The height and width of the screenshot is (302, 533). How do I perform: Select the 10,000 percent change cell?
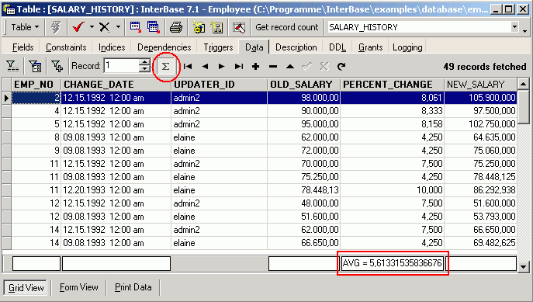(x=393, y=190)
